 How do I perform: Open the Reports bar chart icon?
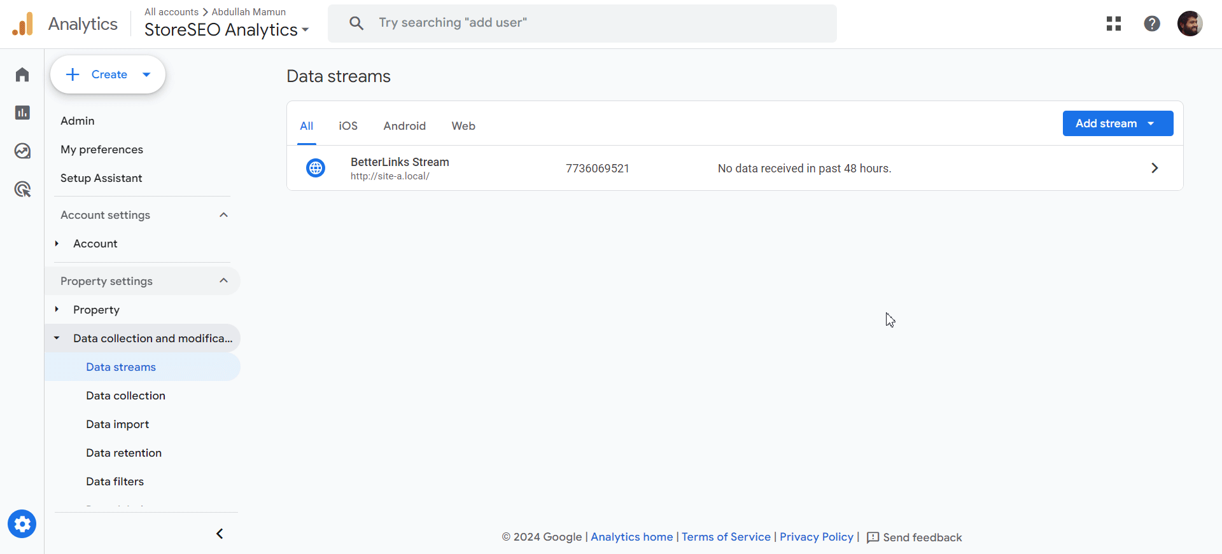(22, 113)
